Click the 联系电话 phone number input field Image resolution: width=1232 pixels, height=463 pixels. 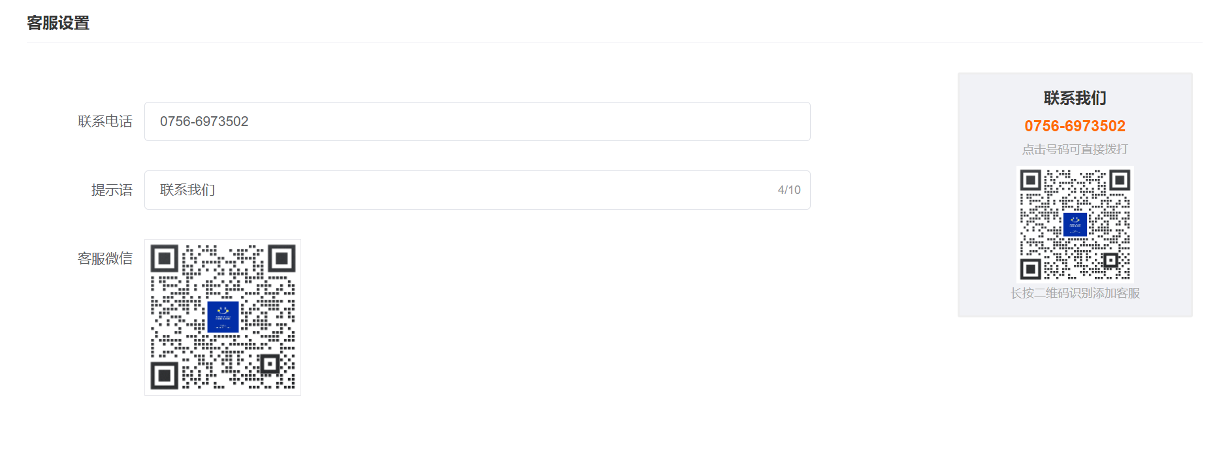pos(477,121)
